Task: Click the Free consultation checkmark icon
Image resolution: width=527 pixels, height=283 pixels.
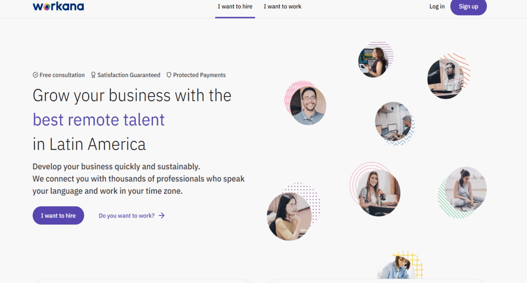Action: 36,75
